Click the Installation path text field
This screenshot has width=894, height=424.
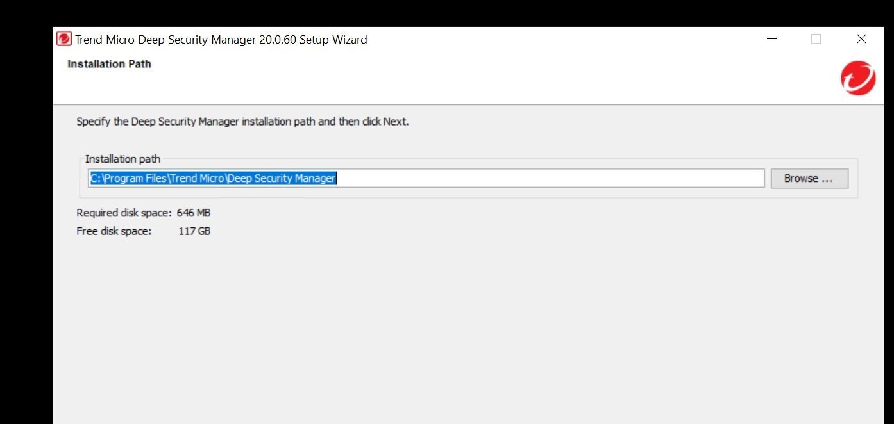[x=426, y=178]
